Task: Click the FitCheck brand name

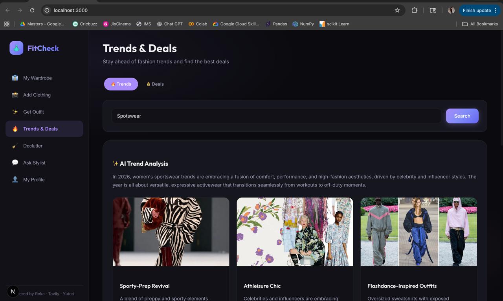Action: (43, 48)
